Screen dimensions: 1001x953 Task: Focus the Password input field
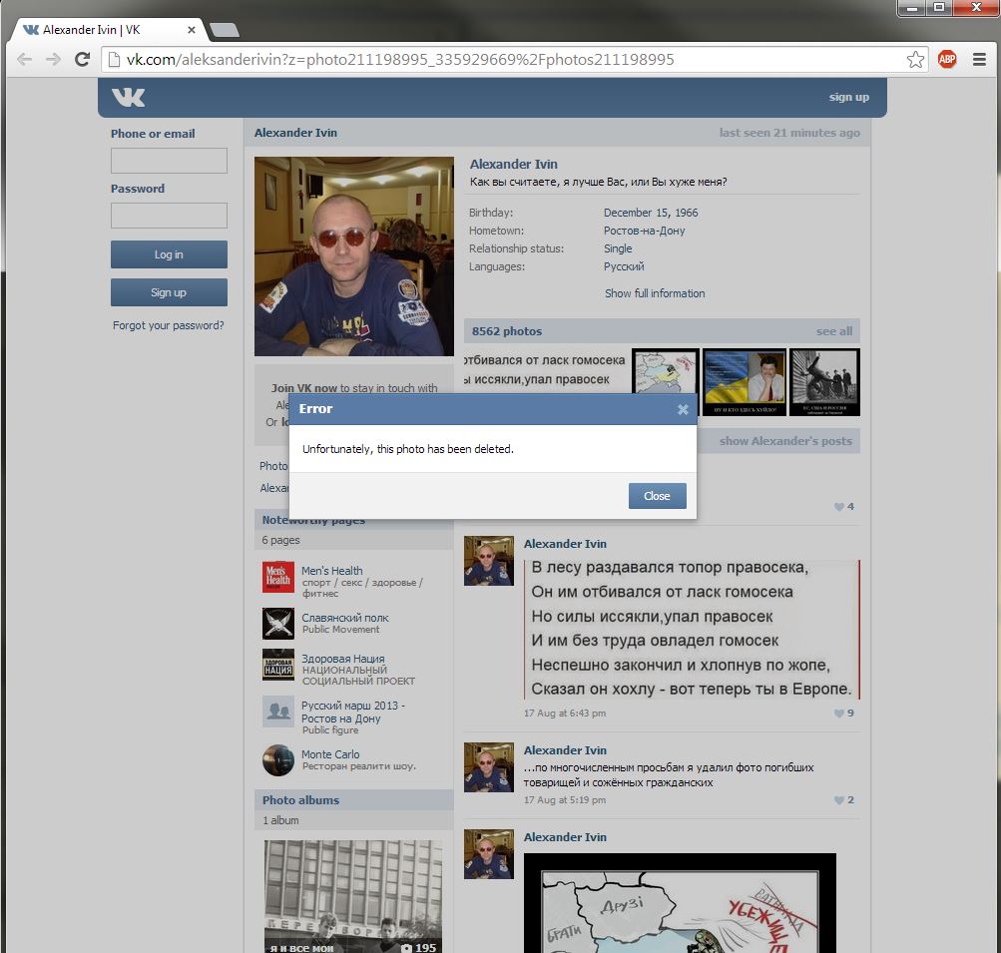pos(169,216)
